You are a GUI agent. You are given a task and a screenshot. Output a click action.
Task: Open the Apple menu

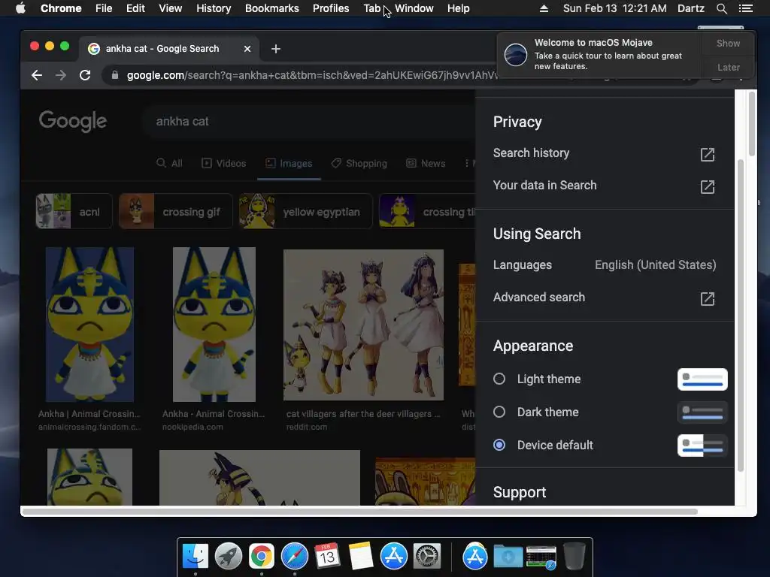[x=20, y=8]
